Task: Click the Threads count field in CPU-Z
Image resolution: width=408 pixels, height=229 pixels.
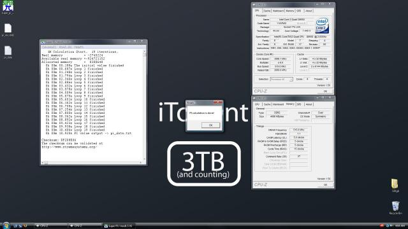Action: tap(327, 79)
